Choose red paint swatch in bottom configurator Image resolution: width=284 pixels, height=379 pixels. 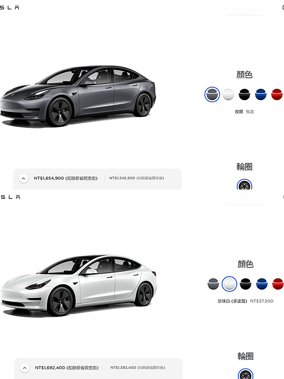[x=278, y=284]
